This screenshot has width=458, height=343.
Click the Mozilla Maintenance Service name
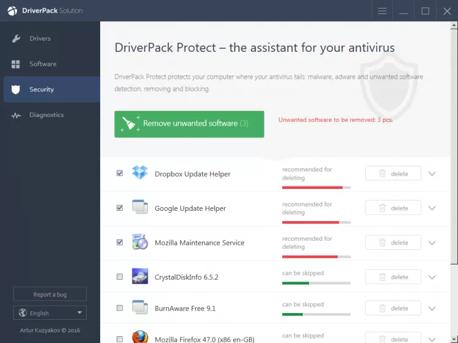(x=200, y=242)
